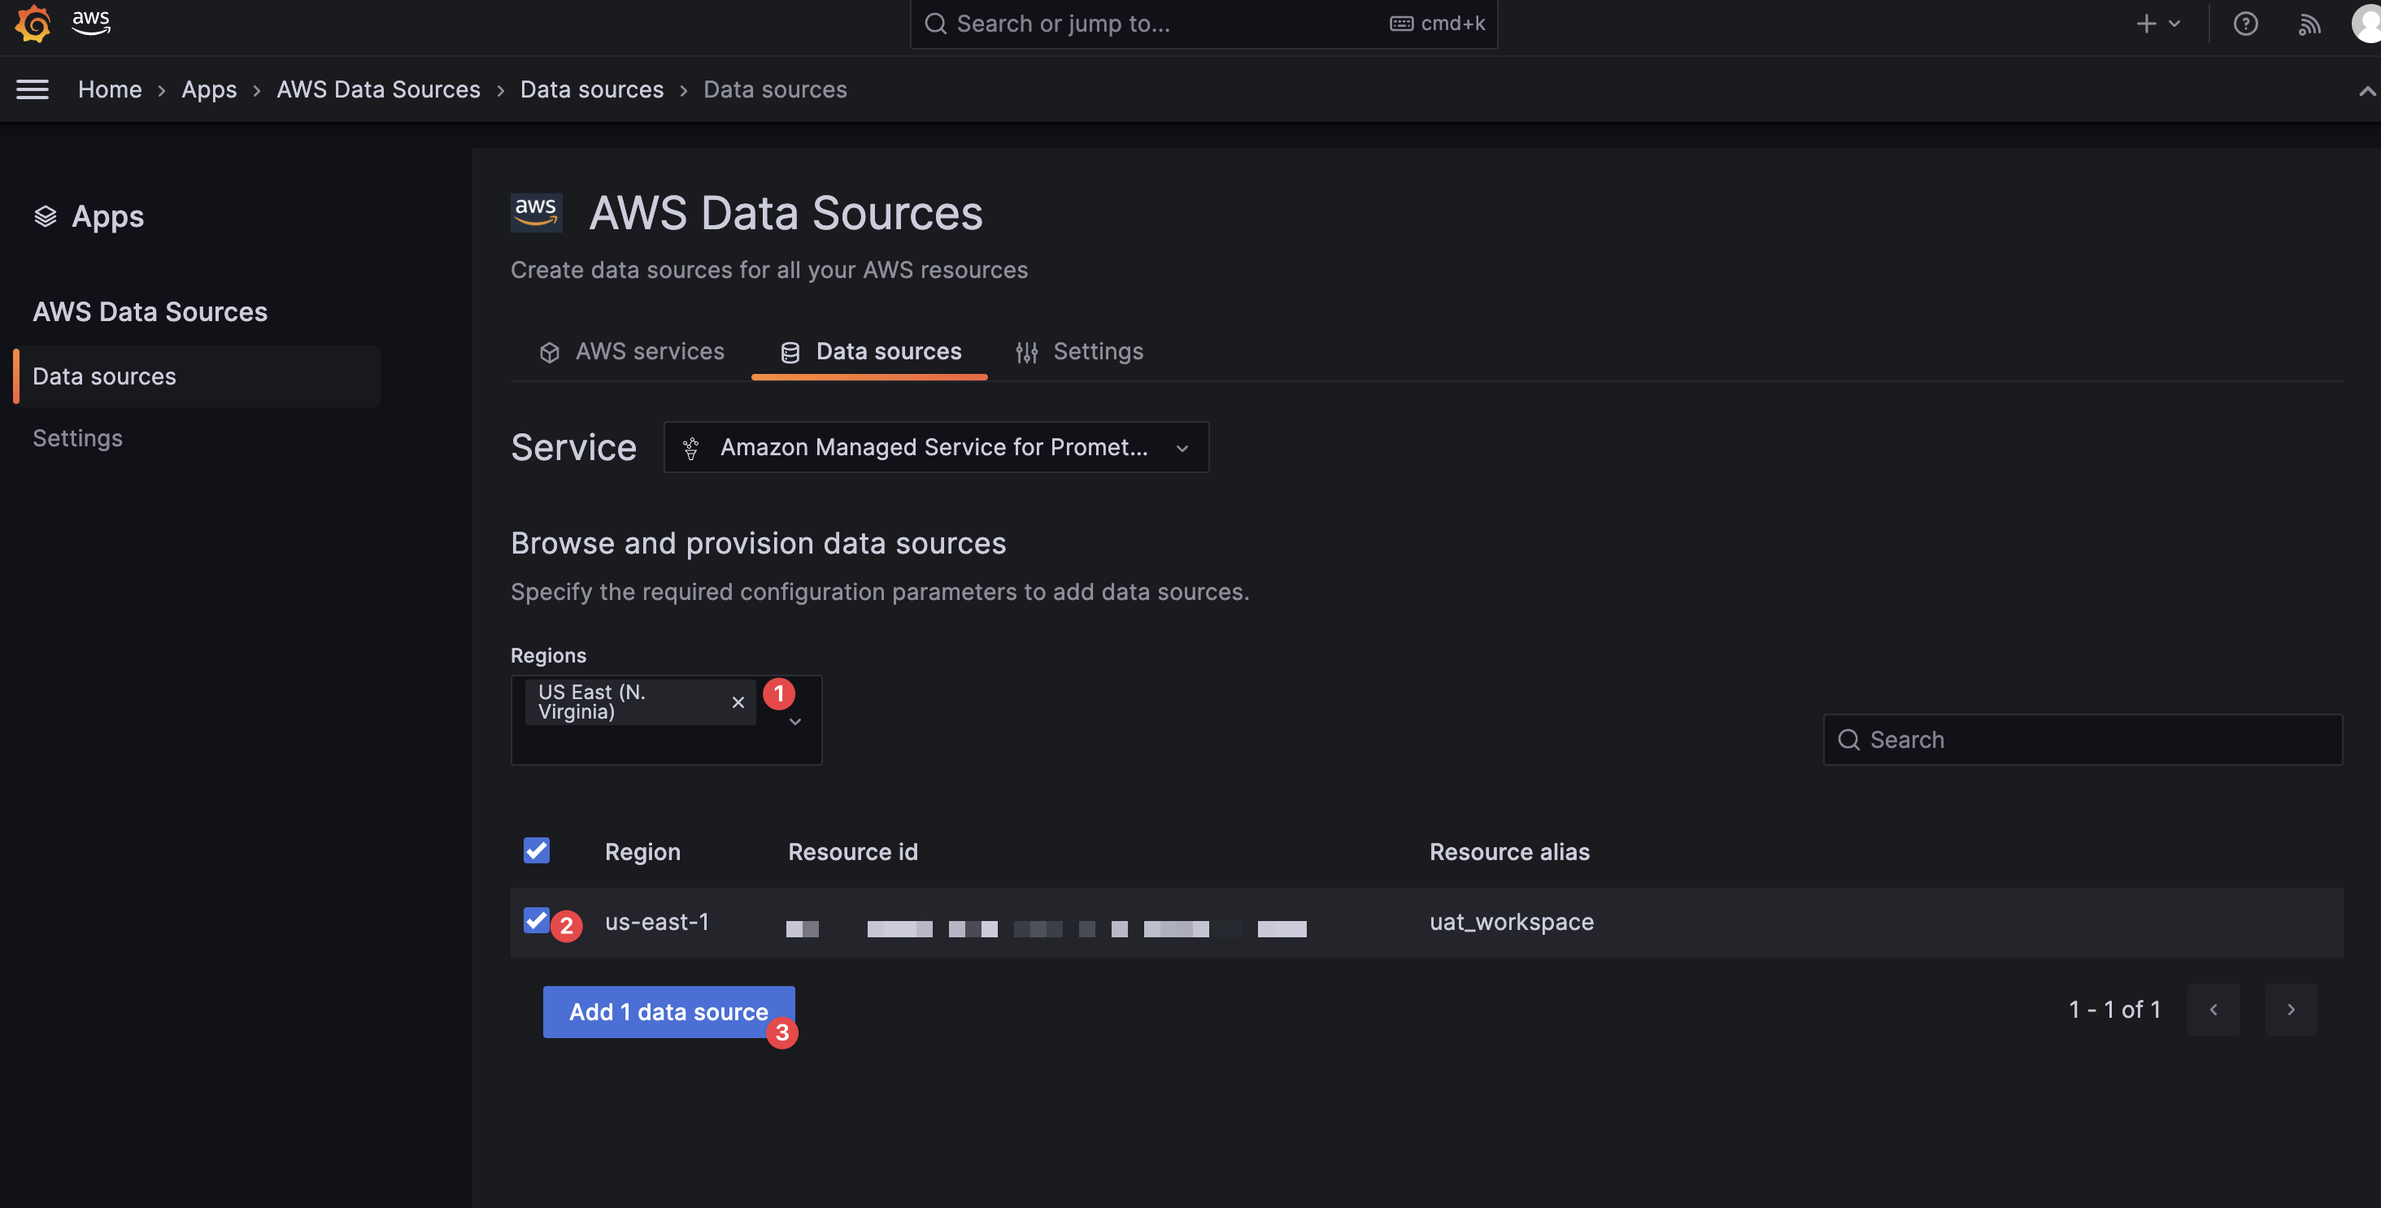The image size is (2381, 1208).
Task: Focus the Search or jump to field
Action: tap(1204, 24)
